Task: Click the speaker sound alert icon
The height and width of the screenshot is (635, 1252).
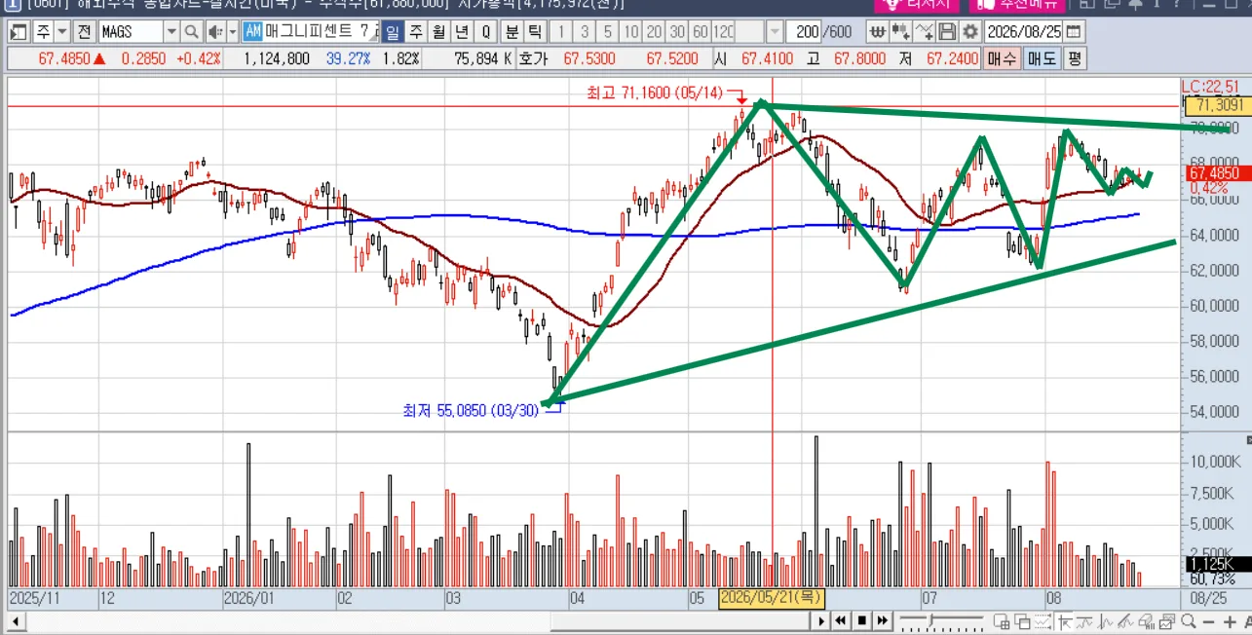Action: pos(215,31)
